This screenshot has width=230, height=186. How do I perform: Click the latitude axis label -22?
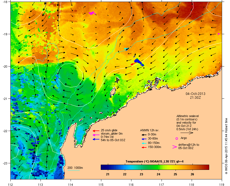pos(5,131)
